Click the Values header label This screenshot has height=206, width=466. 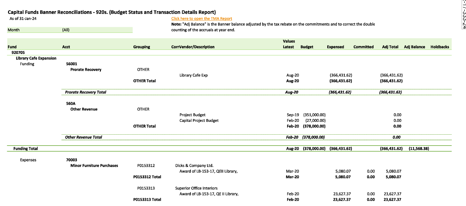[289, 41]
